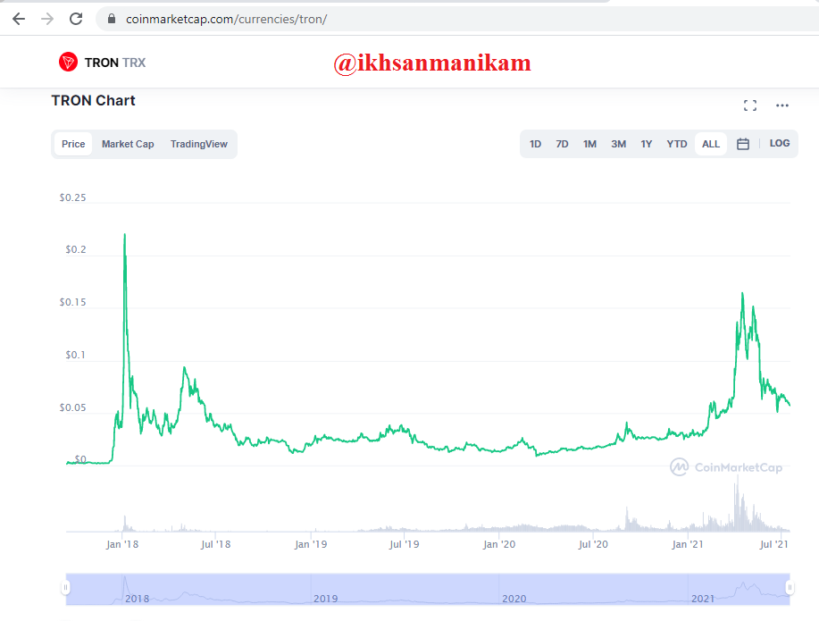The height and width of the screenshot is (621, 819).
Task: Click the $0.2 y-axis label
Action: [76, 249]
